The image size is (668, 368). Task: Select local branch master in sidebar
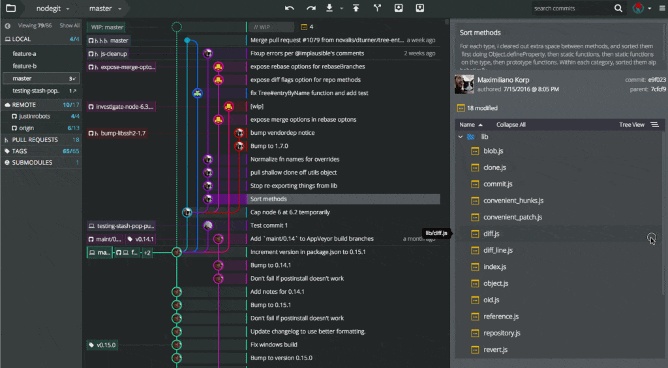tap(41, 78)
